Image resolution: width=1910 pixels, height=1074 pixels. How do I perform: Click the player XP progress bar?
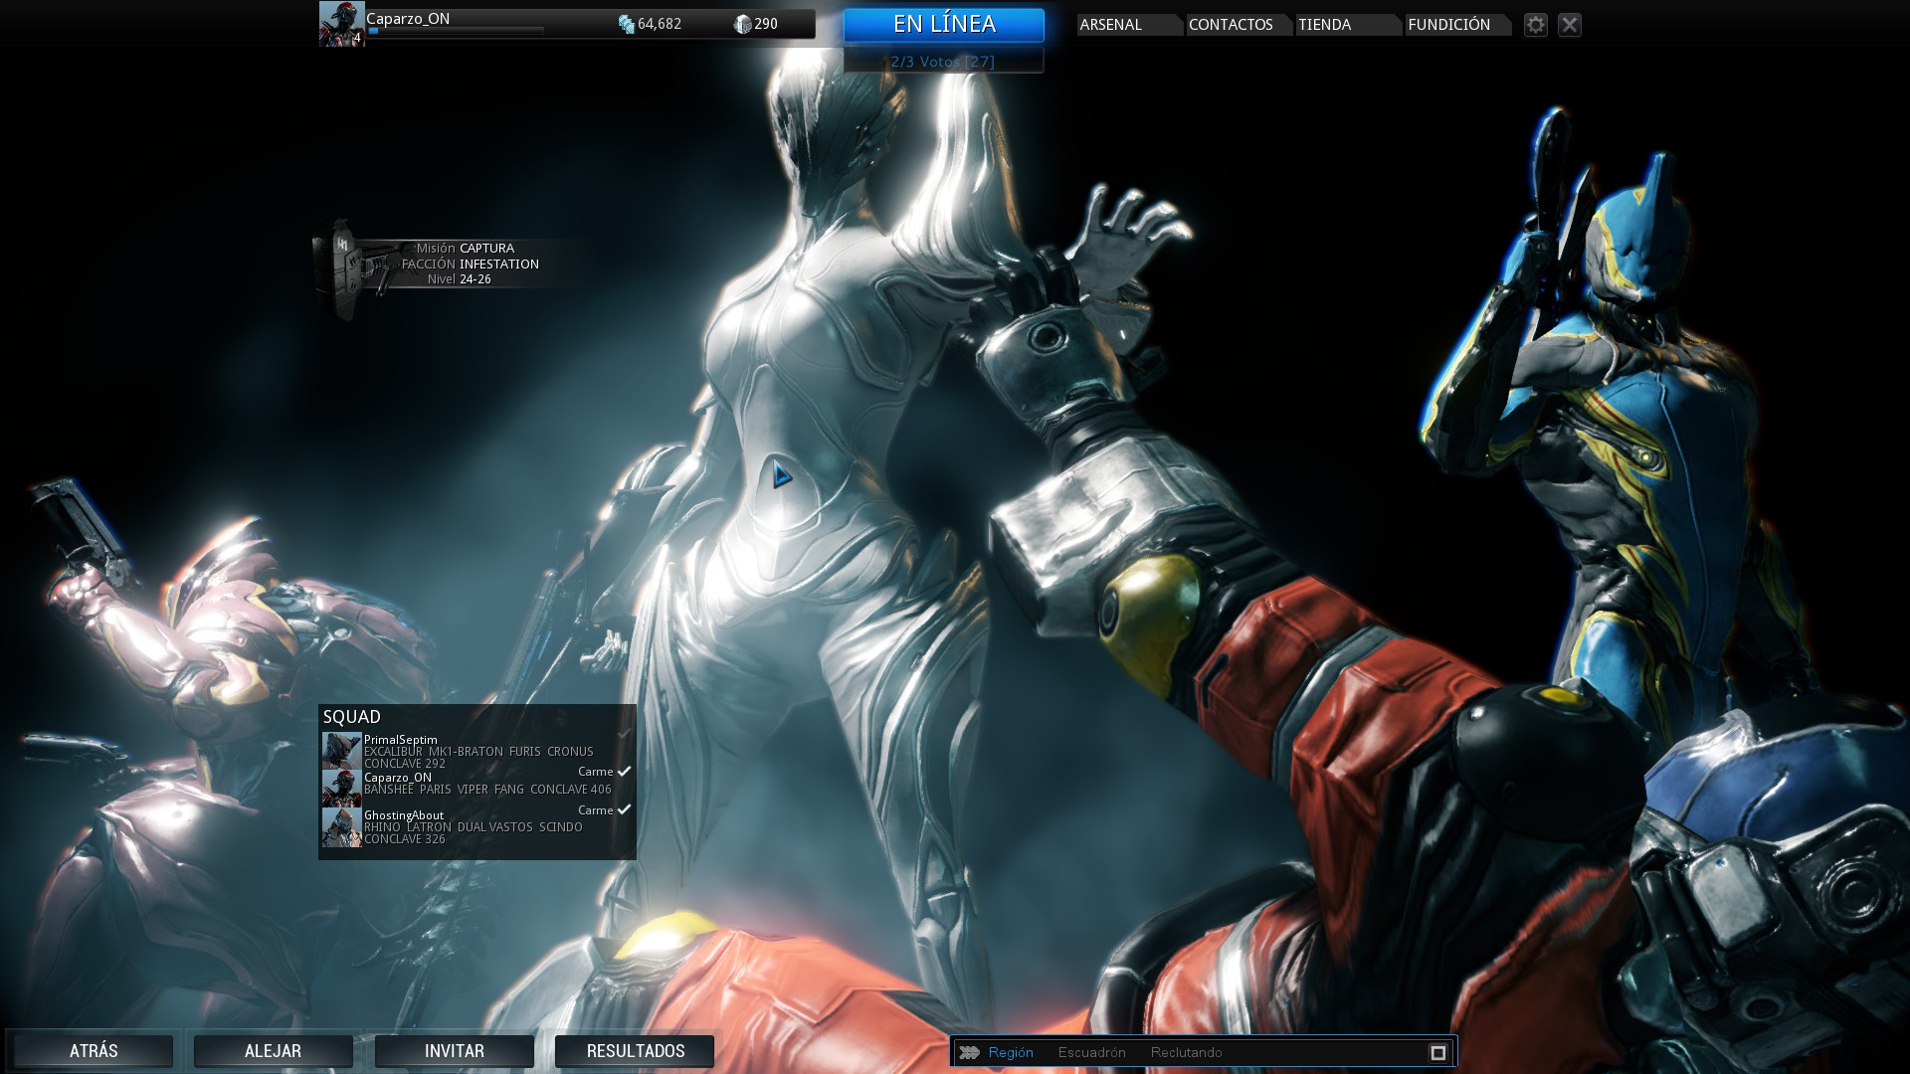click(x=456, y=32)
